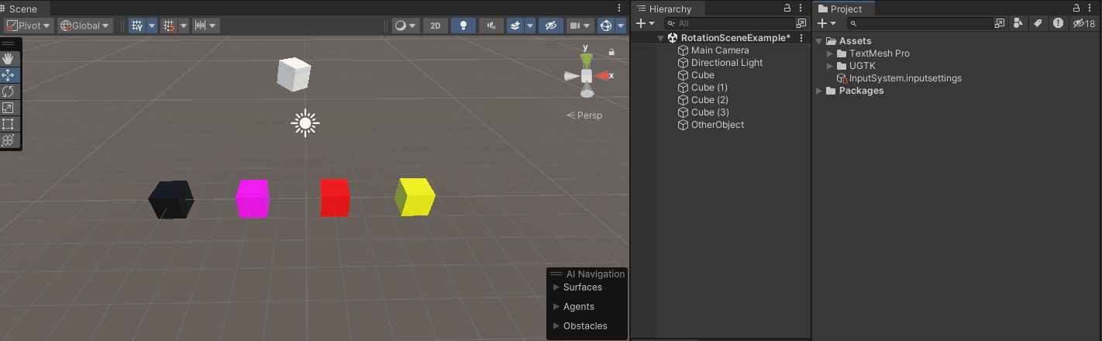Toggle grid snapping magnet button

(x=169, y=26)
